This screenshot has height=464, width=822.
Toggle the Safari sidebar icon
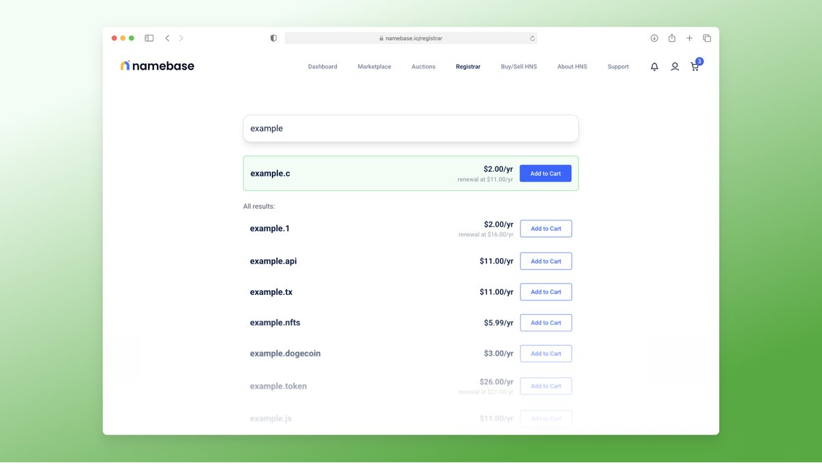tap(149, 38)
